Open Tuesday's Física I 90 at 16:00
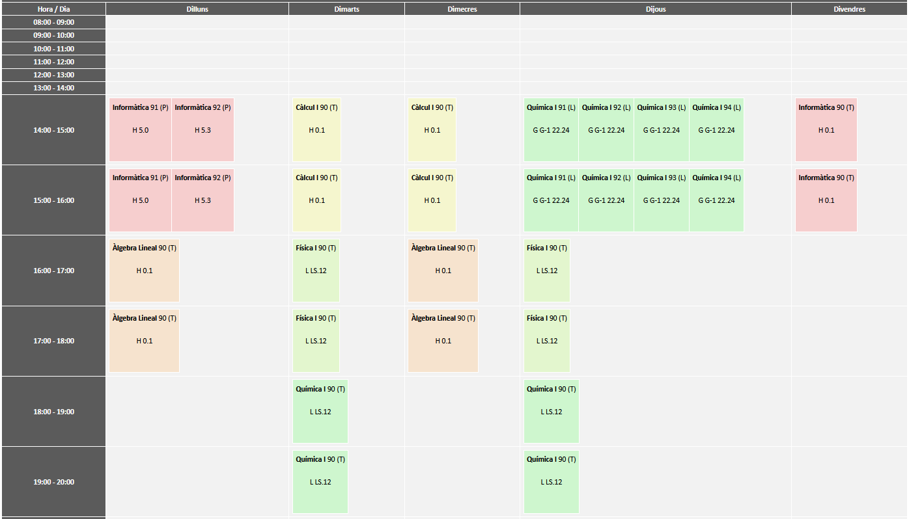 pyautogui.click(x=316, y=270)
